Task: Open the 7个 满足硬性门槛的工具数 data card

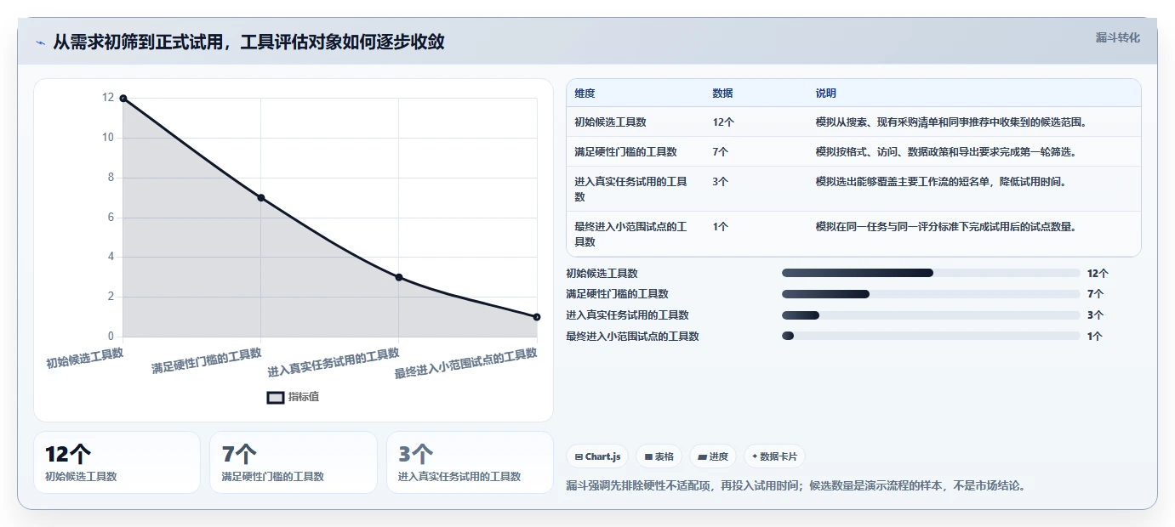Action: coord(293,462)
